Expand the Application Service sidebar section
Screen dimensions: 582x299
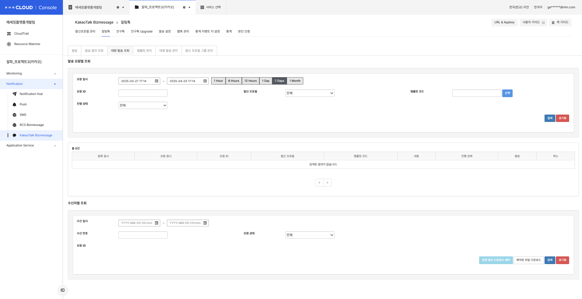point(31,146)
